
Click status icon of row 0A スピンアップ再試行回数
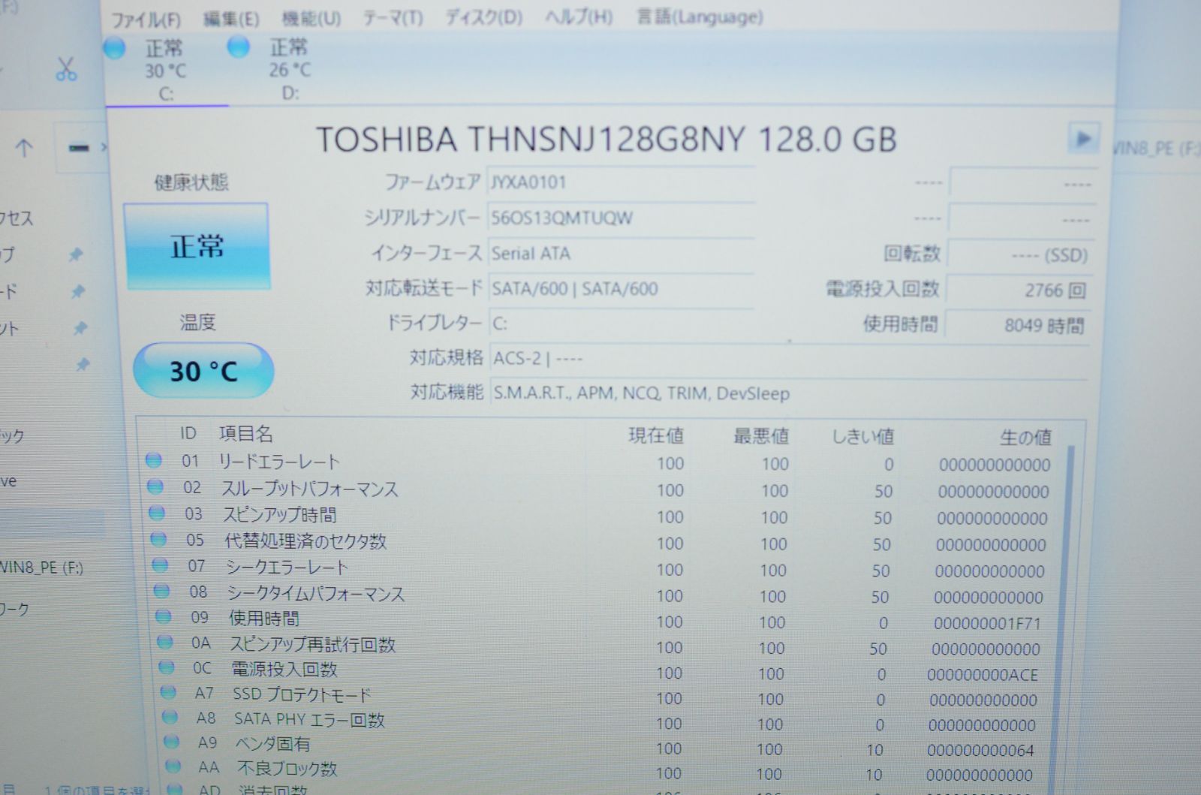click(164, 642)
